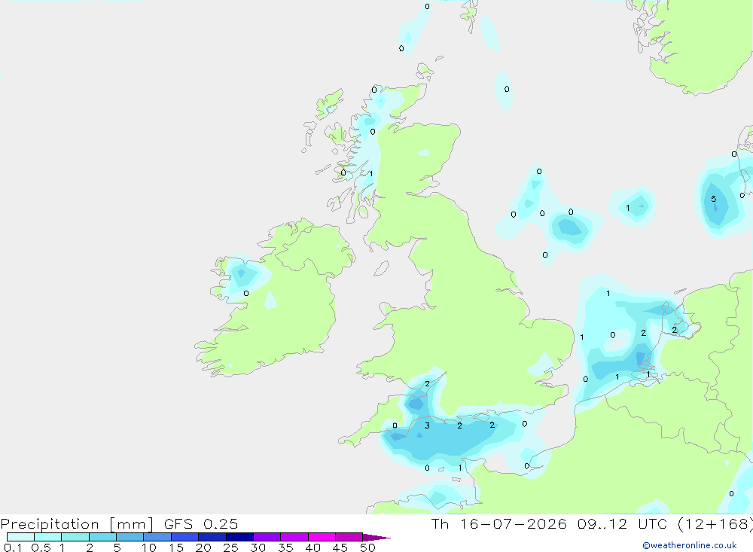Click the '0.1' legend scale label

coord(13,547)
